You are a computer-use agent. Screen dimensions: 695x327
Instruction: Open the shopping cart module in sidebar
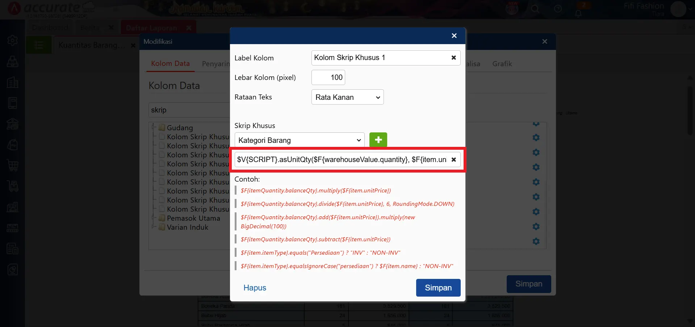pyautogui.click(x=13, y=165)
